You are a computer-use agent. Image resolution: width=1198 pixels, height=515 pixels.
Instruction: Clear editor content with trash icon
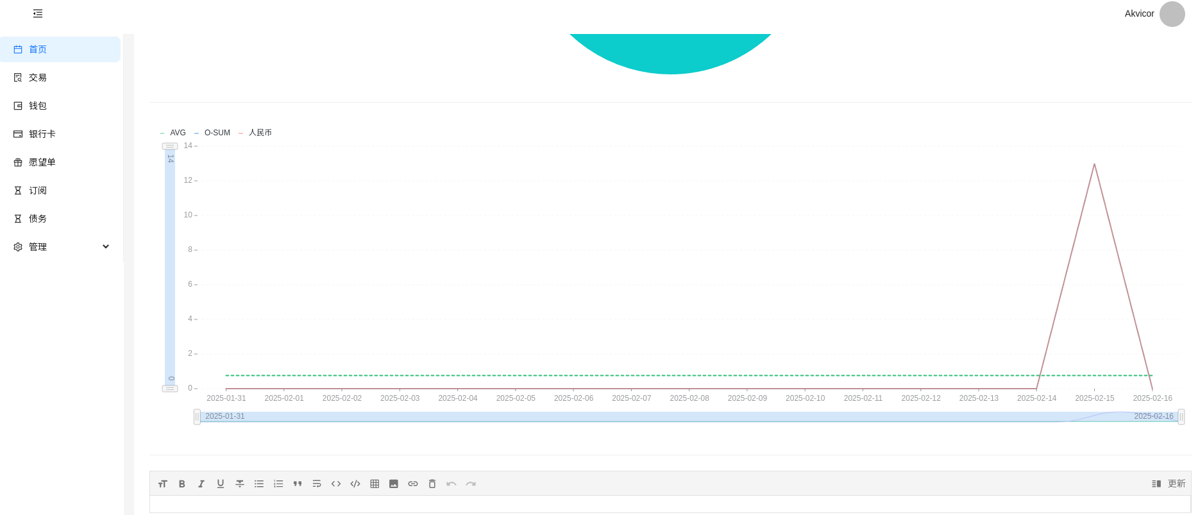pyautogui.click(x=432, y=484)
